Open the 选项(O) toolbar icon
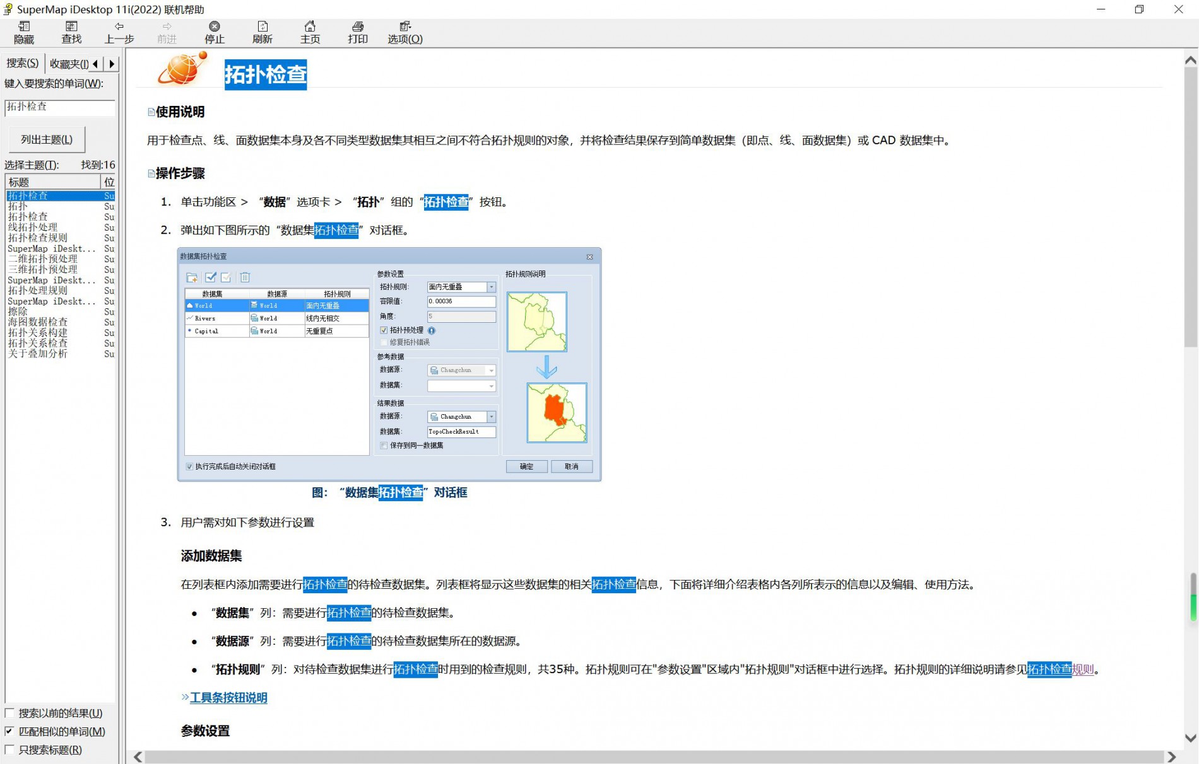This screenshot has width=1199, height=764. 405,32
